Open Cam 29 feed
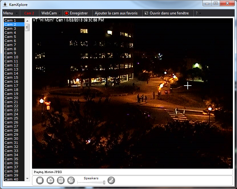This screenshot has width=237, height=189. (14, 134)
